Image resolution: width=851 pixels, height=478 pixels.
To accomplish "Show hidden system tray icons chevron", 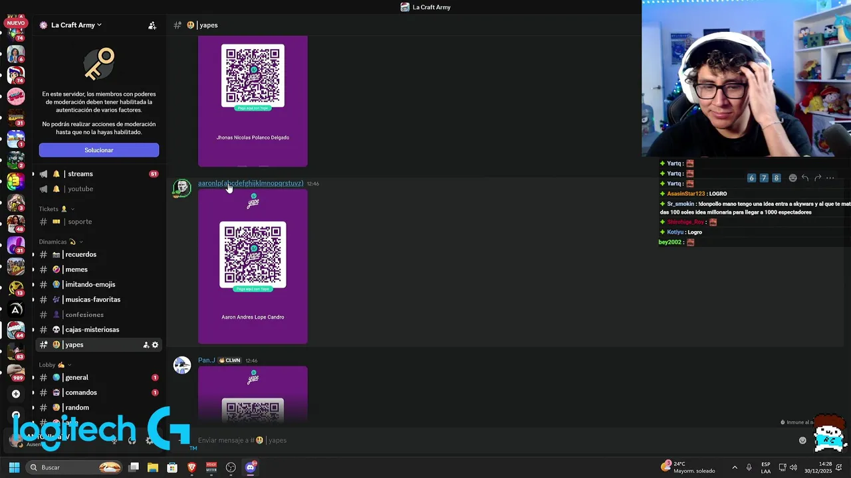I will click(735, 467).
